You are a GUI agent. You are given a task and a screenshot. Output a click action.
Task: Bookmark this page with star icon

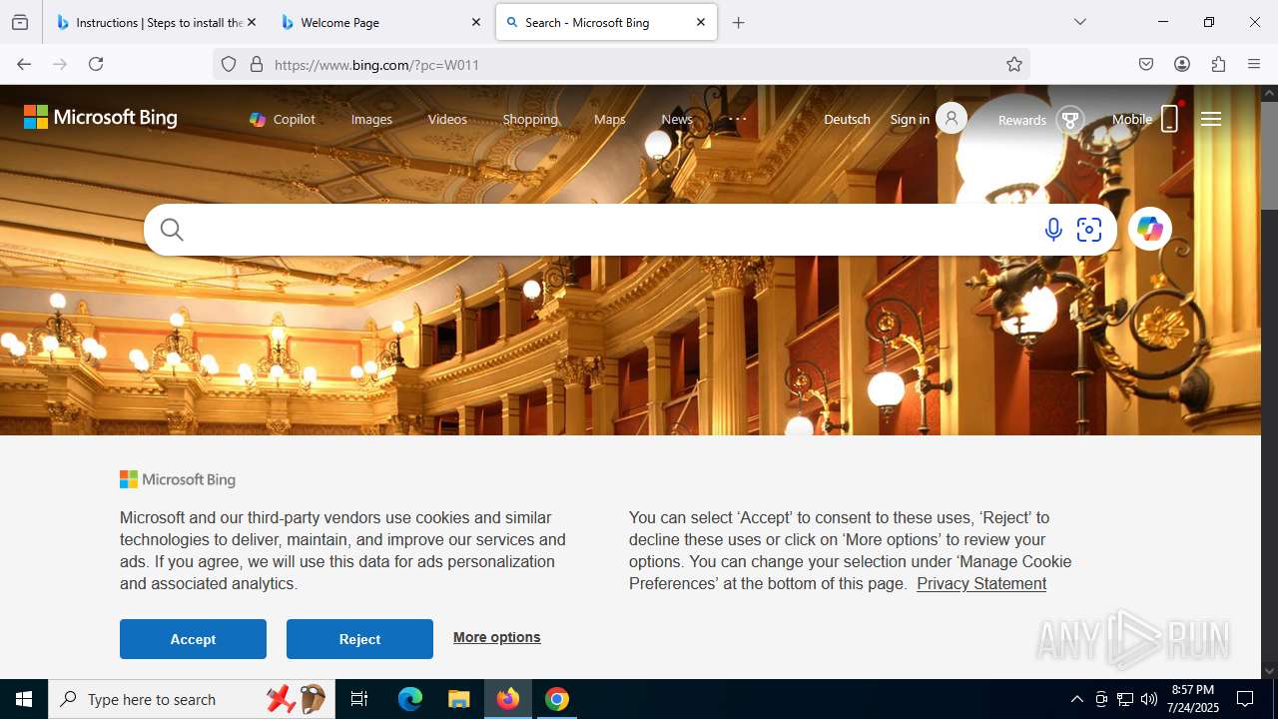1014,64
